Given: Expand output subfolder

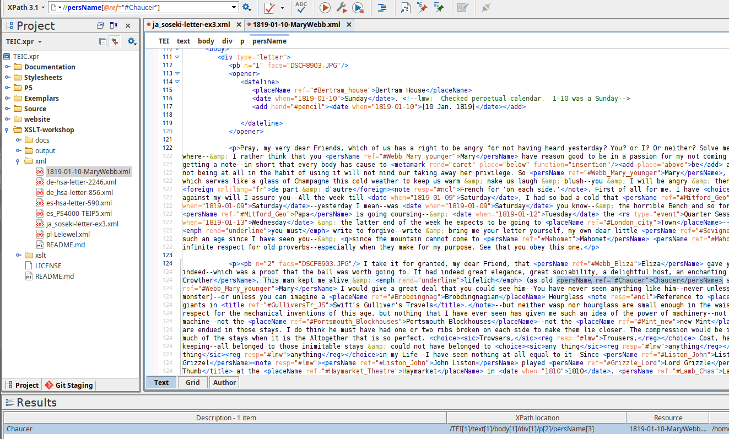Looking at the screenshot, I should (x=19, y=151).
